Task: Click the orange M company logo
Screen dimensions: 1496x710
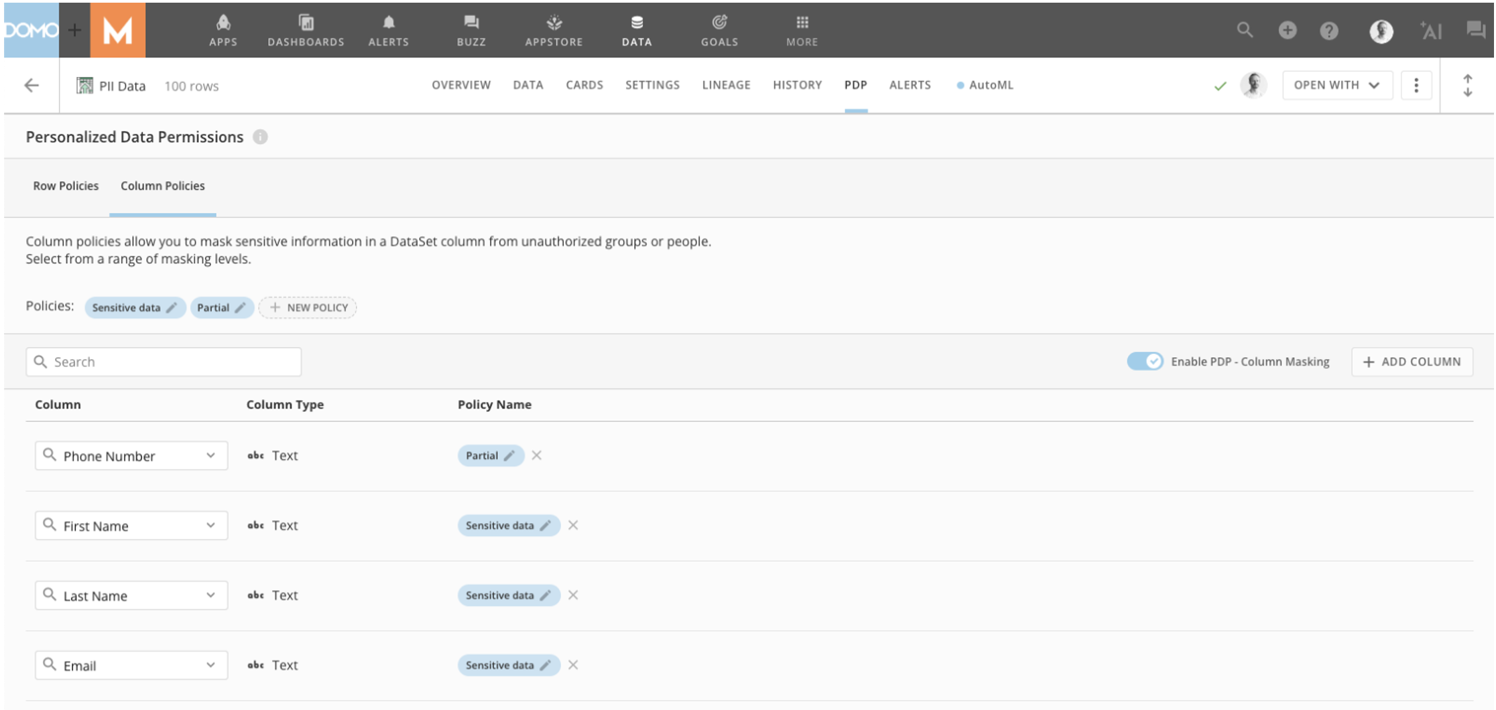Action: pos(118,30)
